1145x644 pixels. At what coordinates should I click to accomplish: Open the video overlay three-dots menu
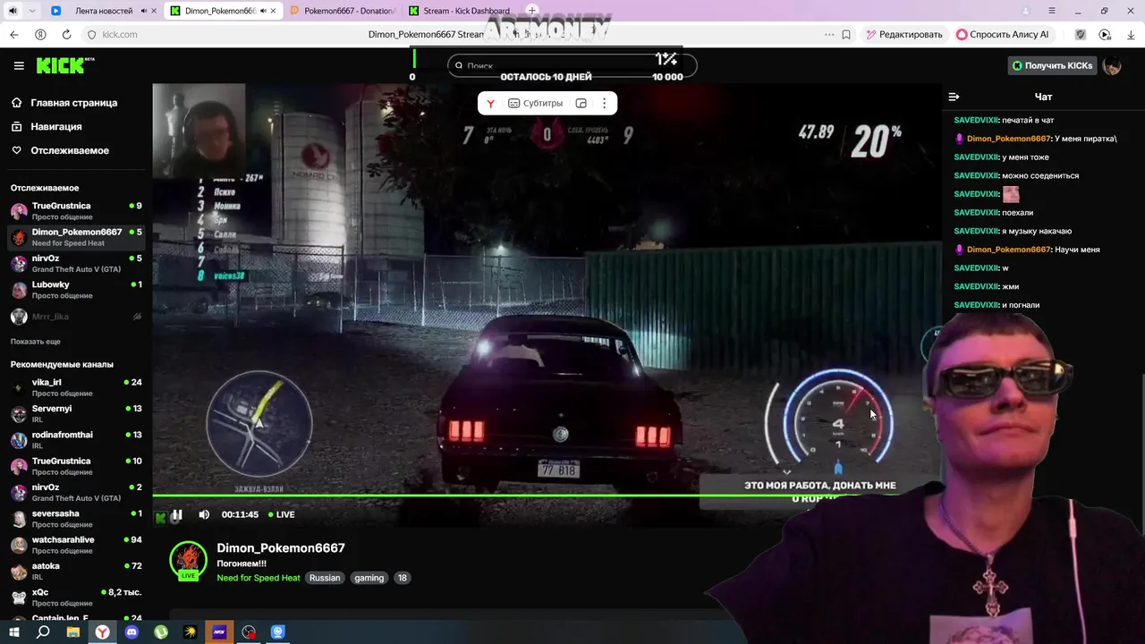tap(605, 104)
